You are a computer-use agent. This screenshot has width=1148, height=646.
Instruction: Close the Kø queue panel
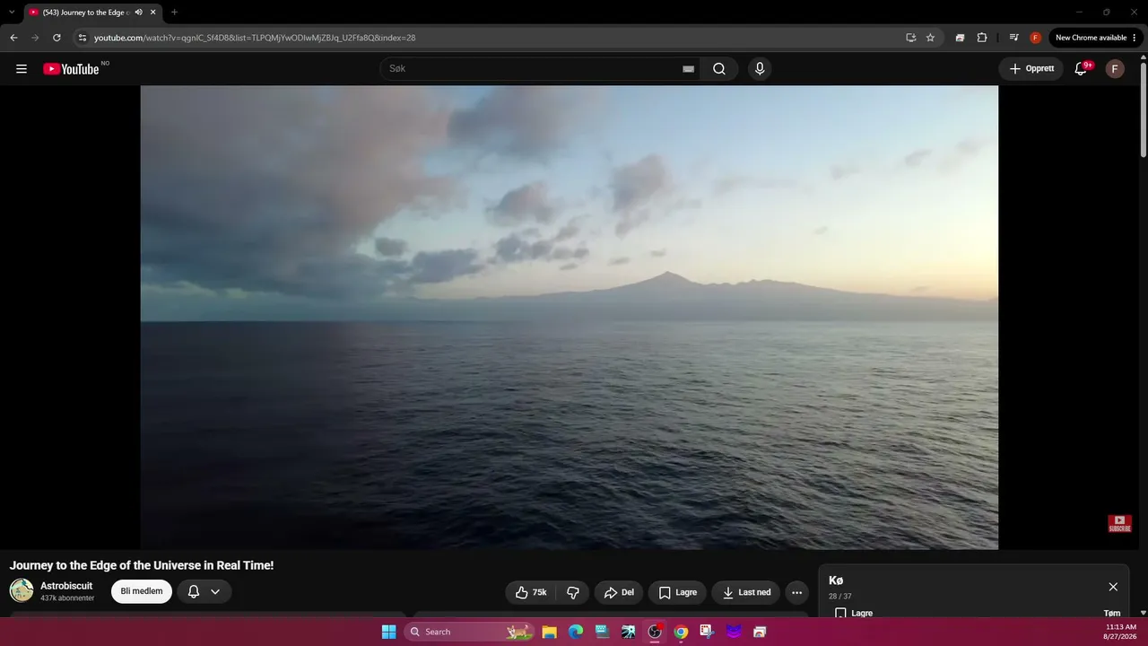(1113, 587)
